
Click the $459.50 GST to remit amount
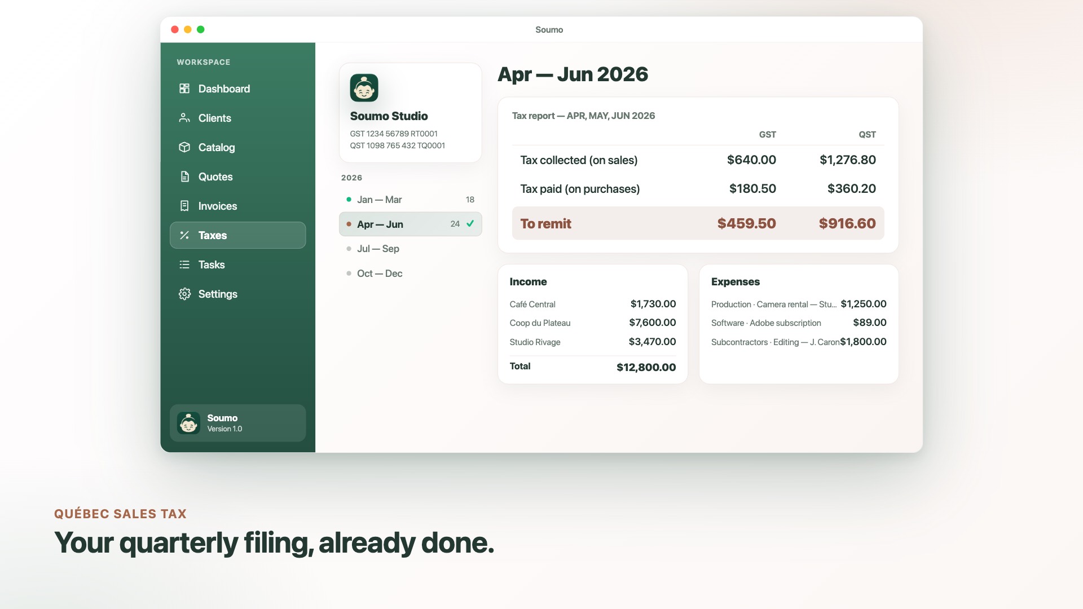[746, 224]
